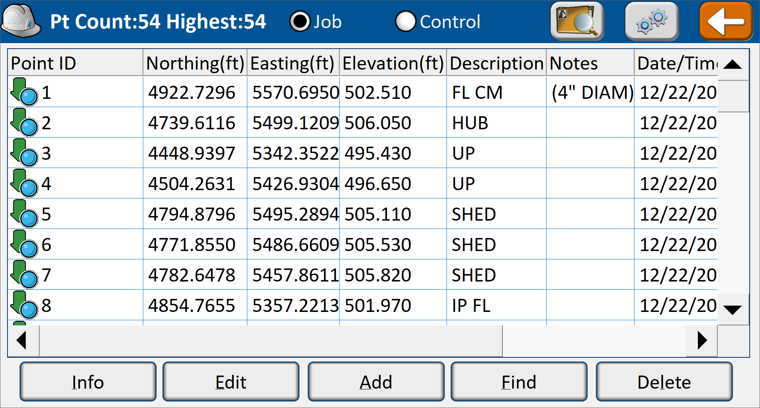The width and height of the screenshot is (760, 408).
Task: Open the gear settings button
Action: tap(652, 21)
